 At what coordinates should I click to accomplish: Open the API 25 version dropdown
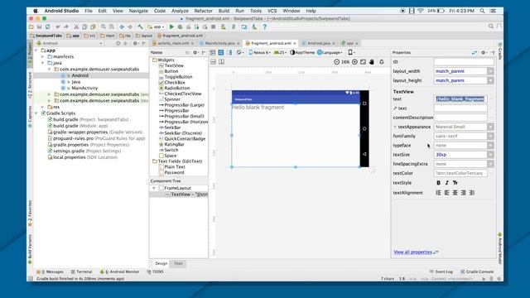tap(280, 52)
